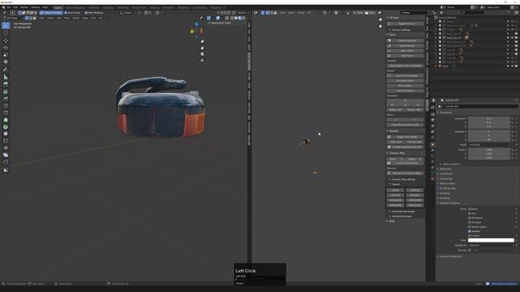Select the Scale tool
The image size is (520, 292).
click(6, 54)
